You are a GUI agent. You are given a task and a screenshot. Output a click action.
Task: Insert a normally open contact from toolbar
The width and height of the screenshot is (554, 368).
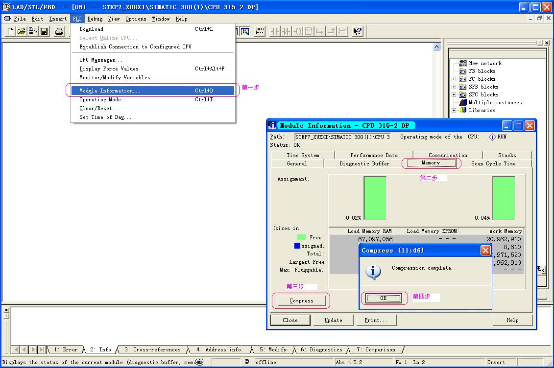coord(275,31)
